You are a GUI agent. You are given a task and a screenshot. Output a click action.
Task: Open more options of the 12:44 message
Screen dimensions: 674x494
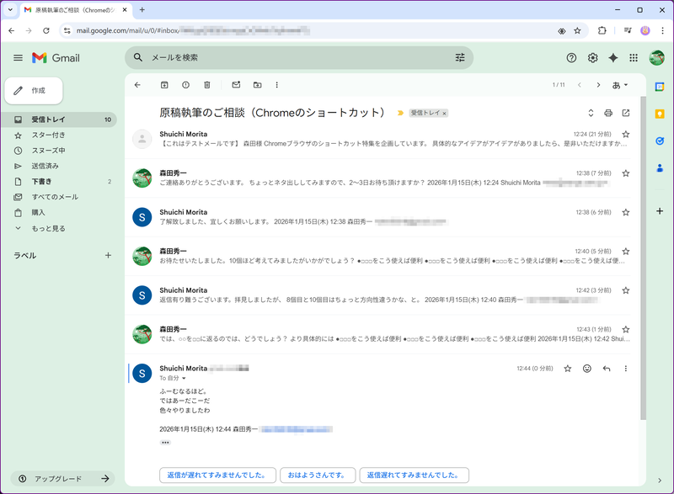click(x=626, y=369)
